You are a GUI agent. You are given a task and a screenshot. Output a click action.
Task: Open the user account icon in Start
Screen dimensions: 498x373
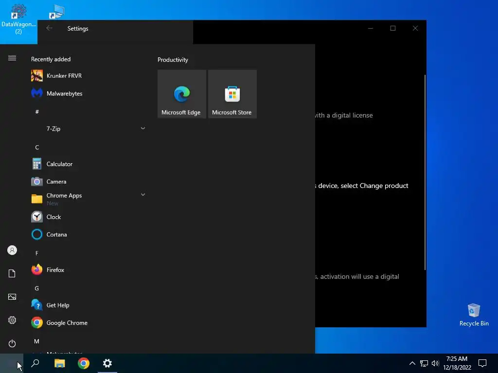(x=12, y=250)
